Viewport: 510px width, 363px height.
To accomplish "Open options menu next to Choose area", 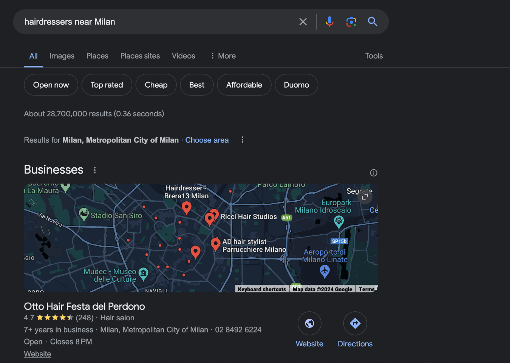I will (242, 140).
